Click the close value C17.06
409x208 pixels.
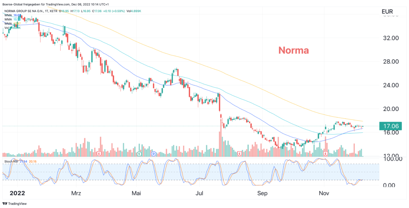[97, 11]
